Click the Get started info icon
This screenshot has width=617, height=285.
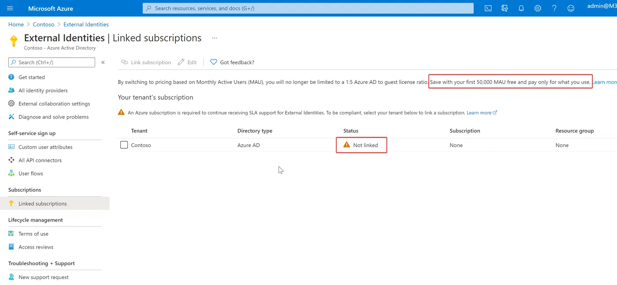[11, 77]
